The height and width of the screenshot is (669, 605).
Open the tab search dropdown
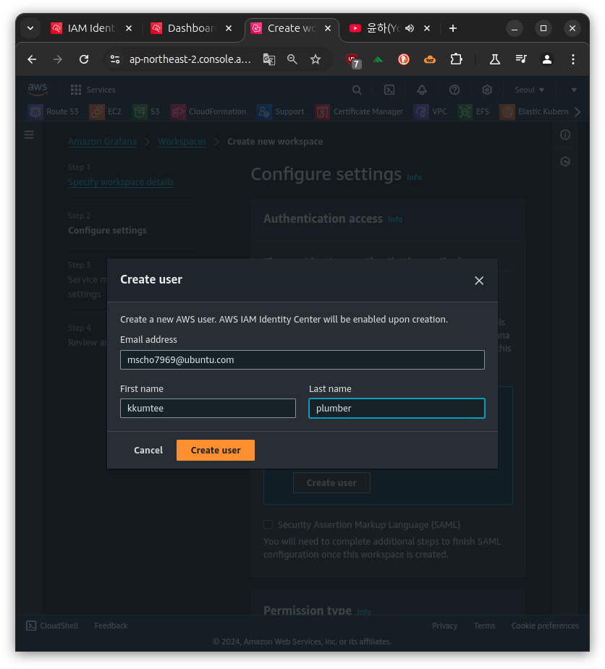pos(30,28)
